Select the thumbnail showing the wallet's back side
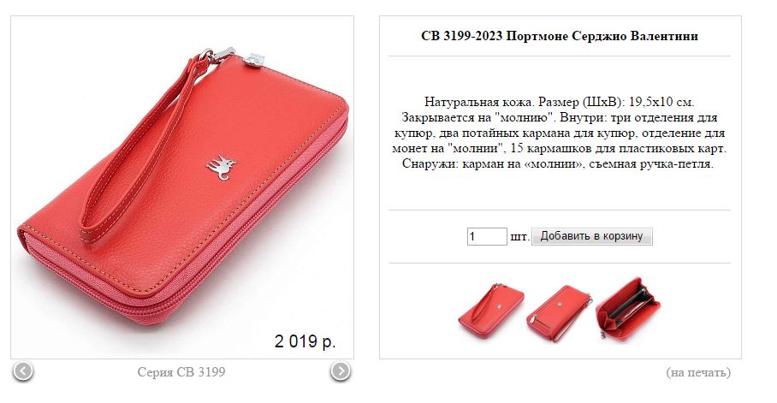 tap(559, 312)
